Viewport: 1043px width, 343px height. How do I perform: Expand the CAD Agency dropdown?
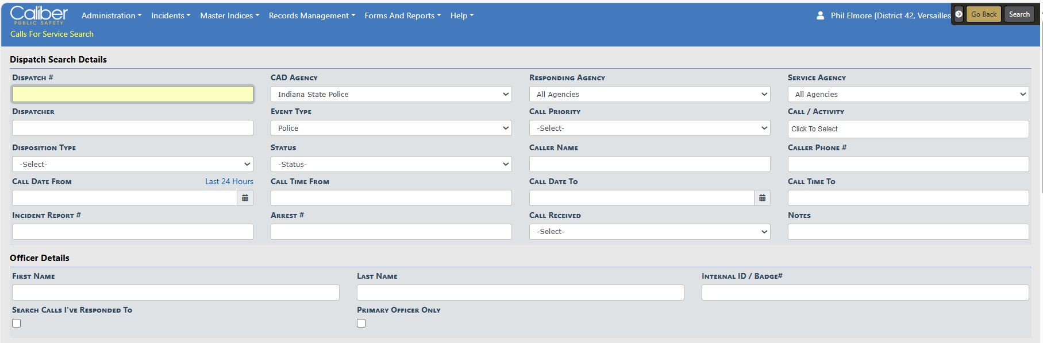pyautogui.click(x=391, y=94)
